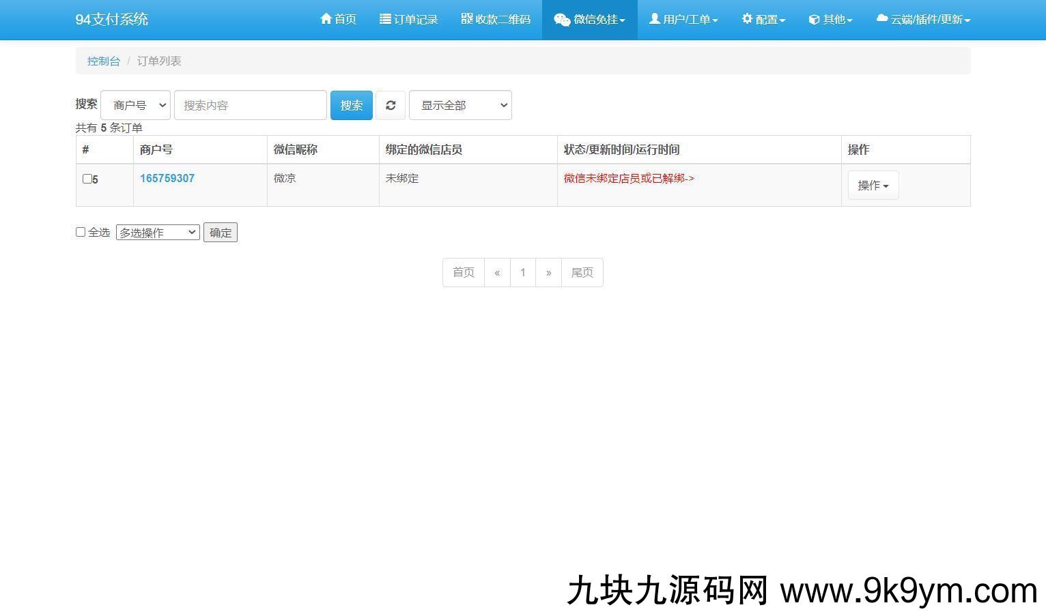
Task: Open the 操作 dropdown in the table row
Action: click(873, 186)
